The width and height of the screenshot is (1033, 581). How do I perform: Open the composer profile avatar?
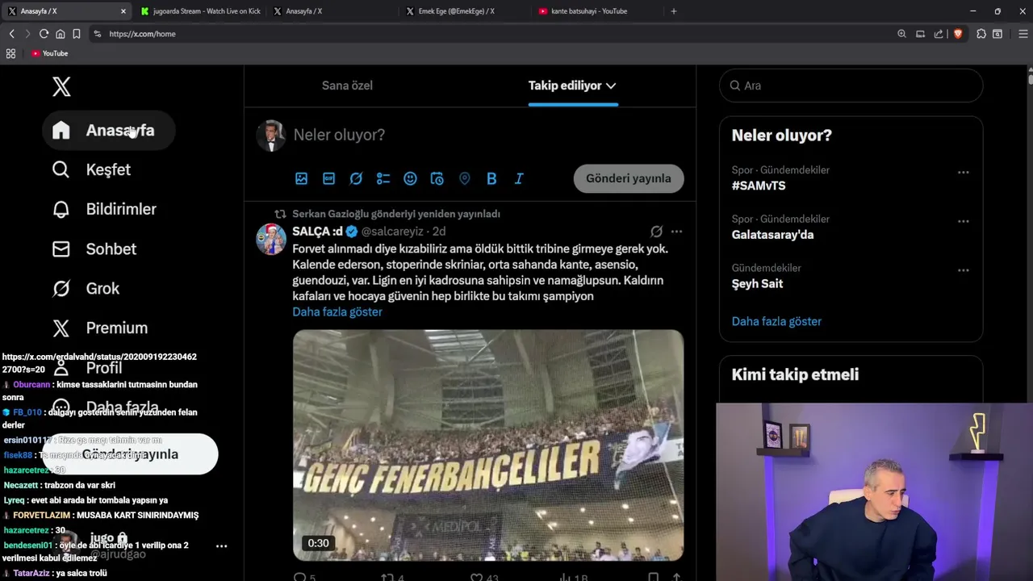[x=271, y=136]
